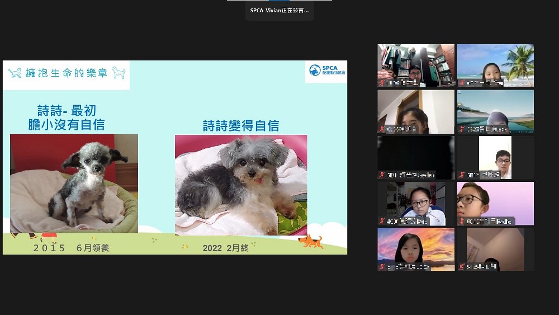The height and width of the screenshot is (315, 559).
Task: Click the SPCA logo on the shared slide
Action: coord(327,70)
